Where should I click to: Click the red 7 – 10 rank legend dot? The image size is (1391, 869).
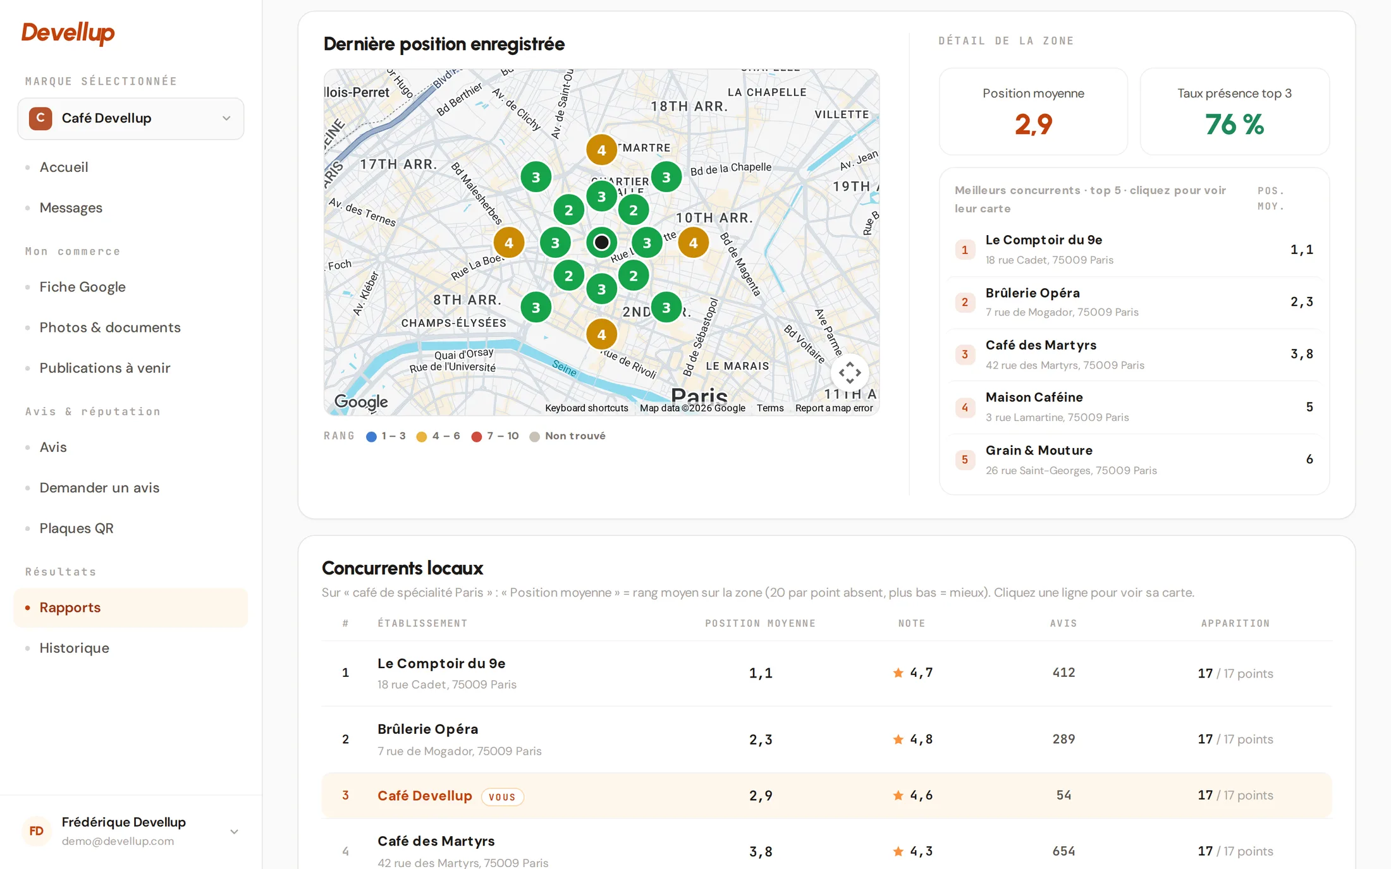coord(477,437)
